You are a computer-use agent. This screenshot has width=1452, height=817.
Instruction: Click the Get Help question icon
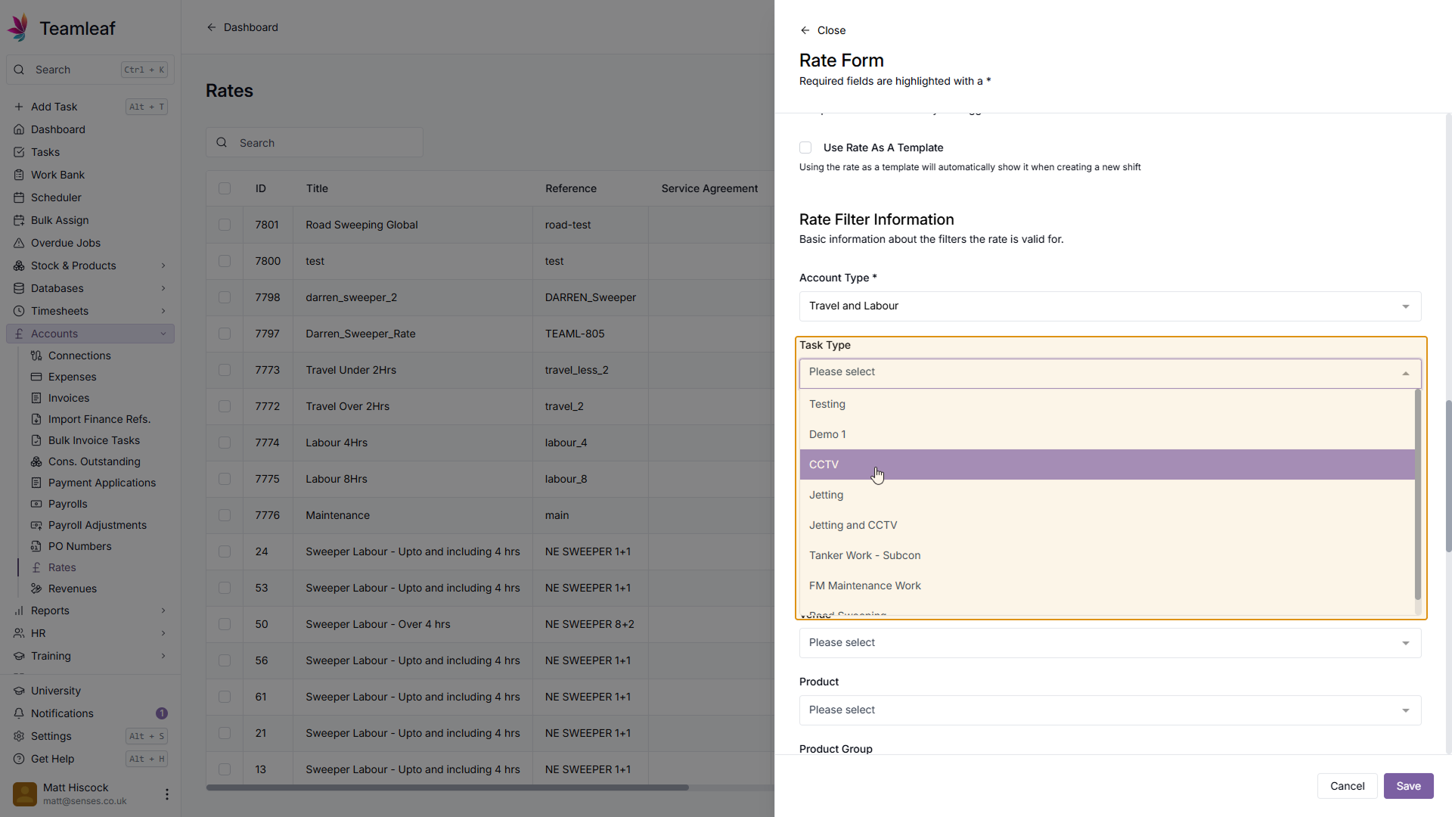(19, 759)
